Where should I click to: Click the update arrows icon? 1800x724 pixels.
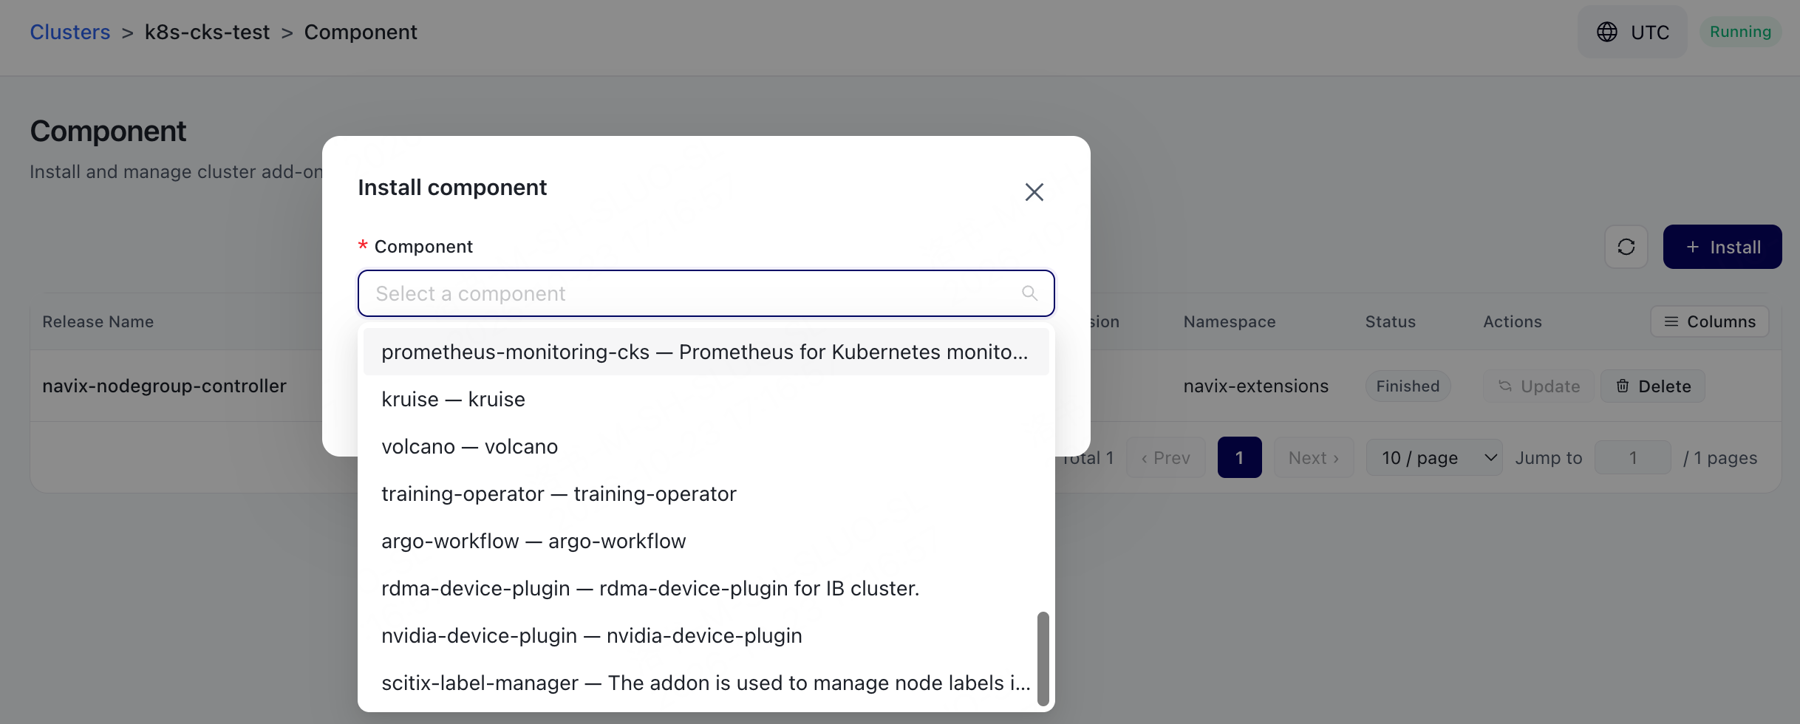[x=1504, y=386]
